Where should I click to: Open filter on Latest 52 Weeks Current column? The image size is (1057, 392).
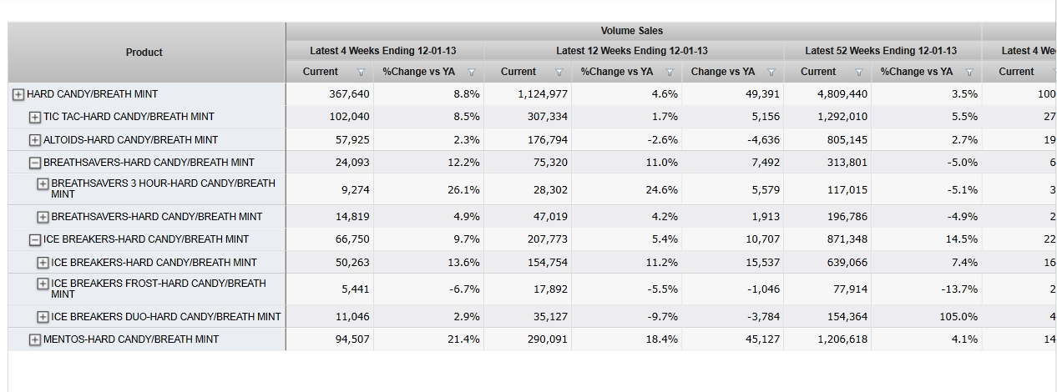pos(858,73)
